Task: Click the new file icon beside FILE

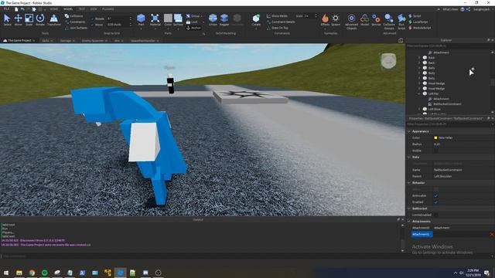Action: (16, 9)
